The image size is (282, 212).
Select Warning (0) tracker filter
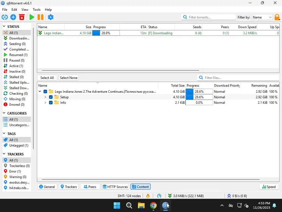17,177
